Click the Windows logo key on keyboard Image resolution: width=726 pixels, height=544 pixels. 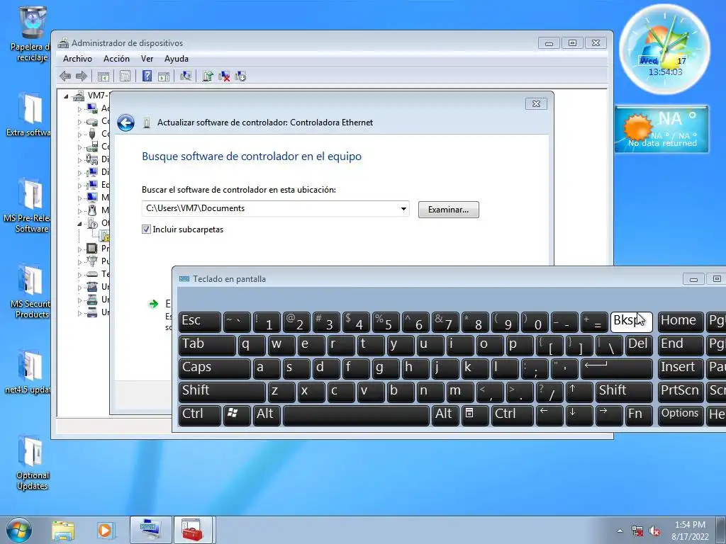pos(237,414)
